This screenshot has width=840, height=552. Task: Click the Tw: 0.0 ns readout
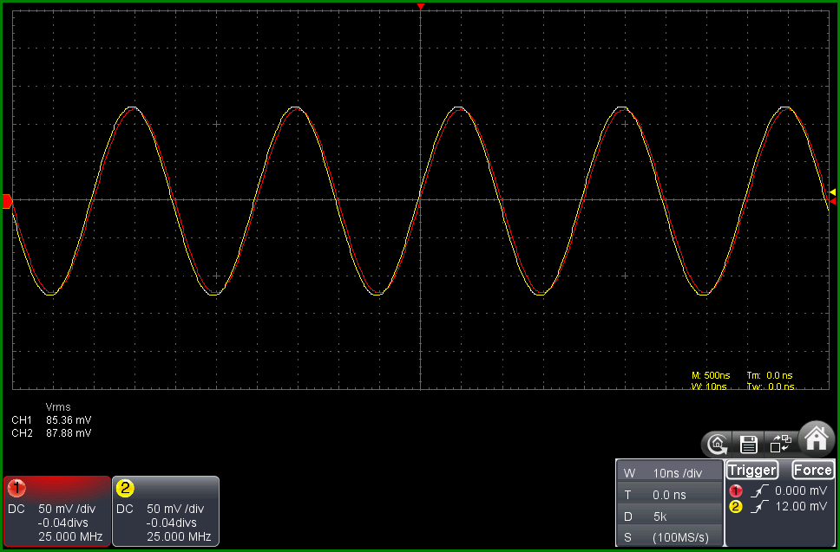[x=771, y=386]
